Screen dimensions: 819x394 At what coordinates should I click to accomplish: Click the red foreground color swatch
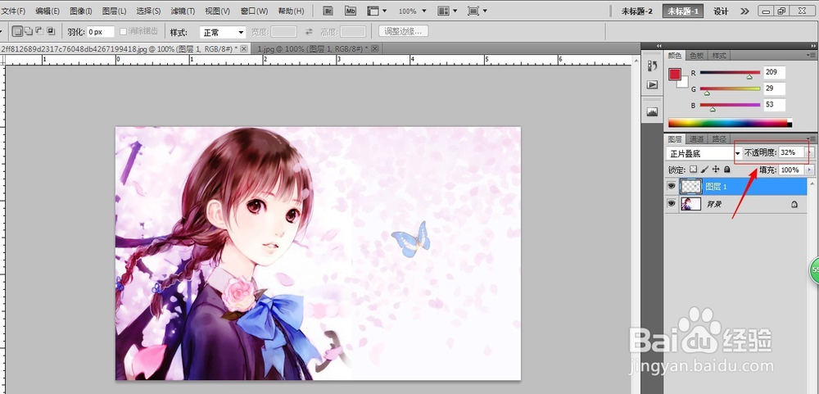[674, 74]
